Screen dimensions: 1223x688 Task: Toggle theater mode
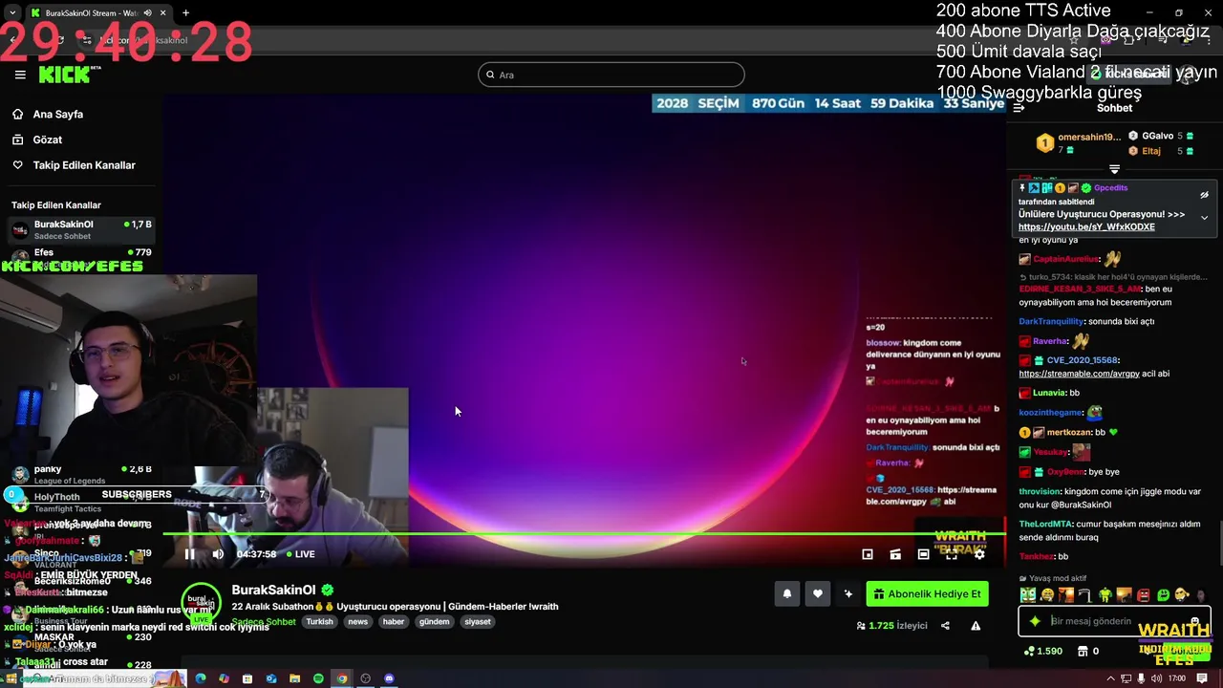click(x=923, y=554)
